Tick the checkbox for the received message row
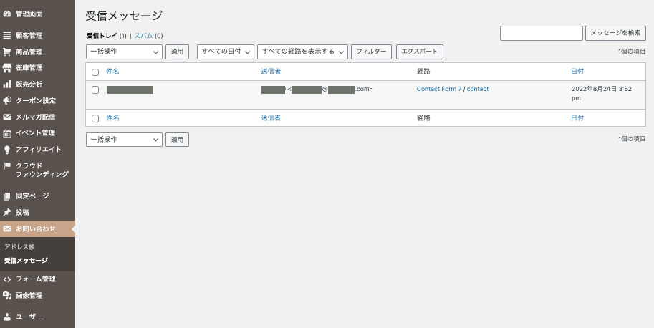Image resolution: width=654 pixels, height=328 pixels. 95,90
